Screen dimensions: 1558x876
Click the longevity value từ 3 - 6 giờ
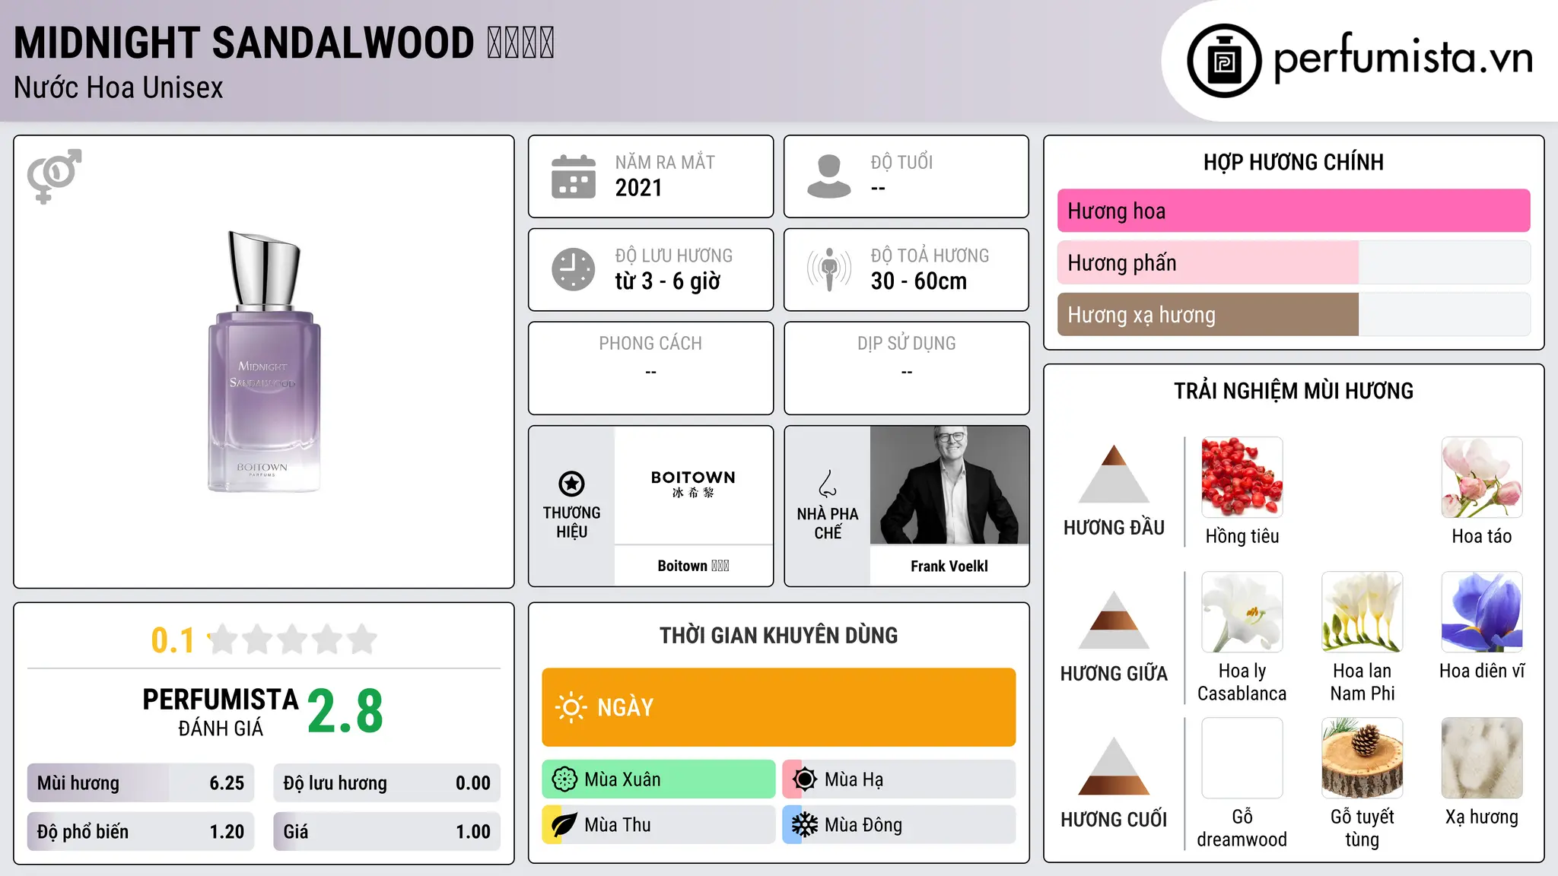667,281
